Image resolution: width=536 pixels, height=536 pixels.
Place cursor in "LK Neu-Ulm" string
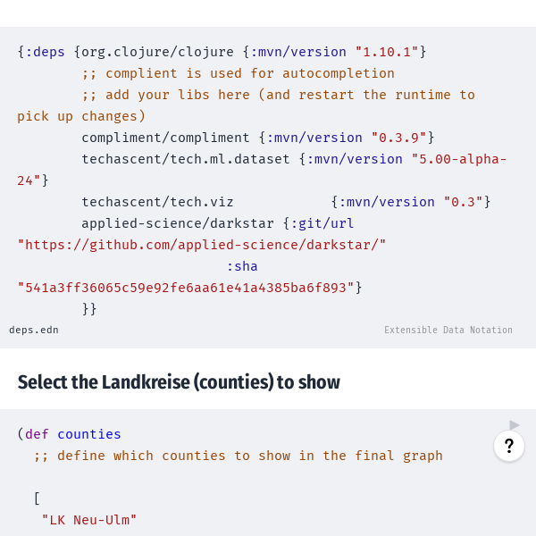[88, 520]
